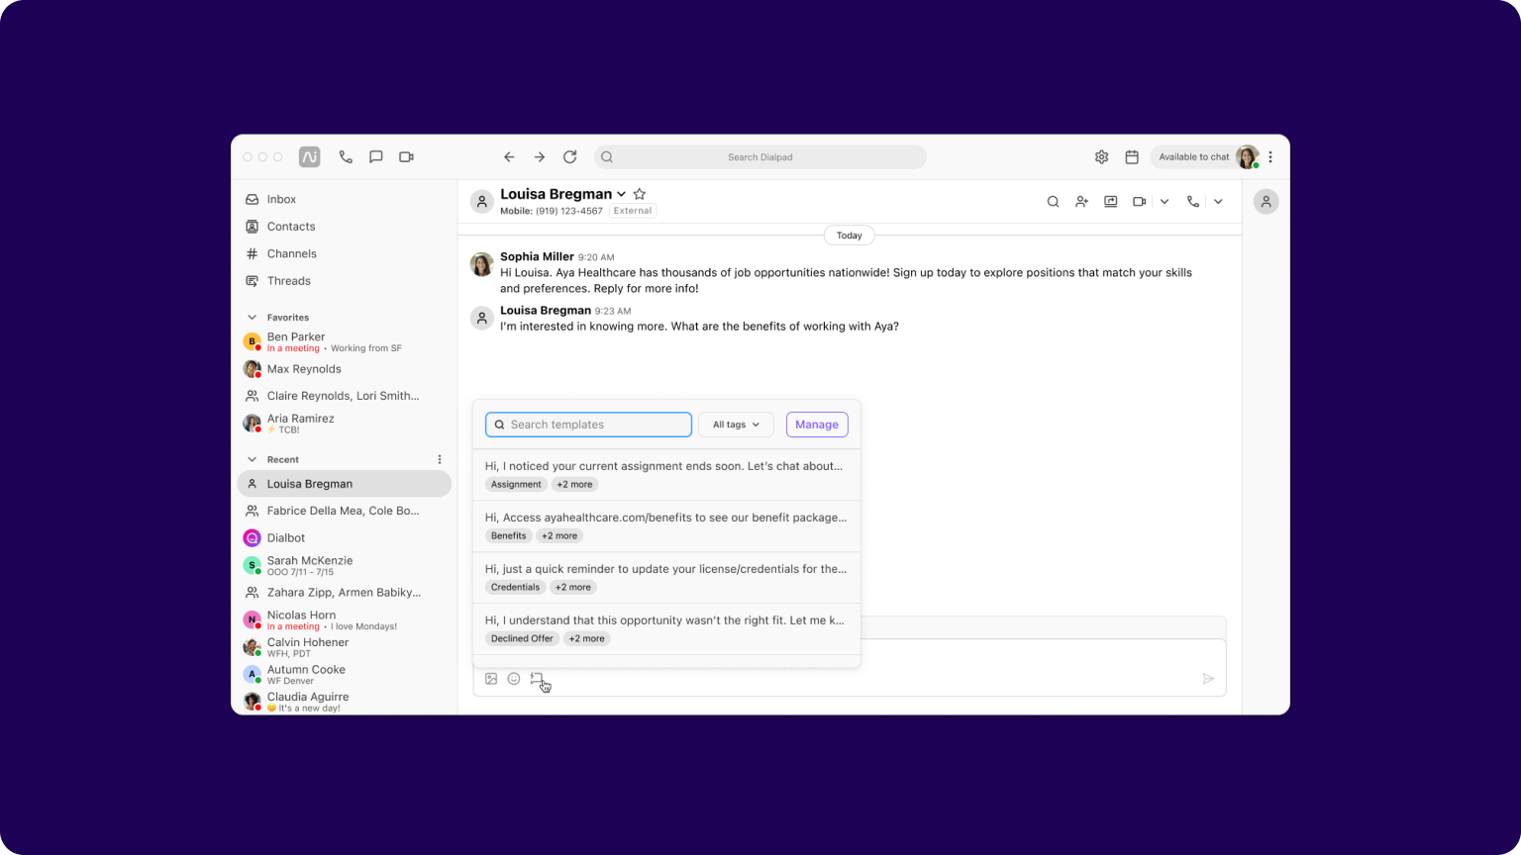Open the All tags dropdown
1521x855 pixels.
(x=736, y=425)
